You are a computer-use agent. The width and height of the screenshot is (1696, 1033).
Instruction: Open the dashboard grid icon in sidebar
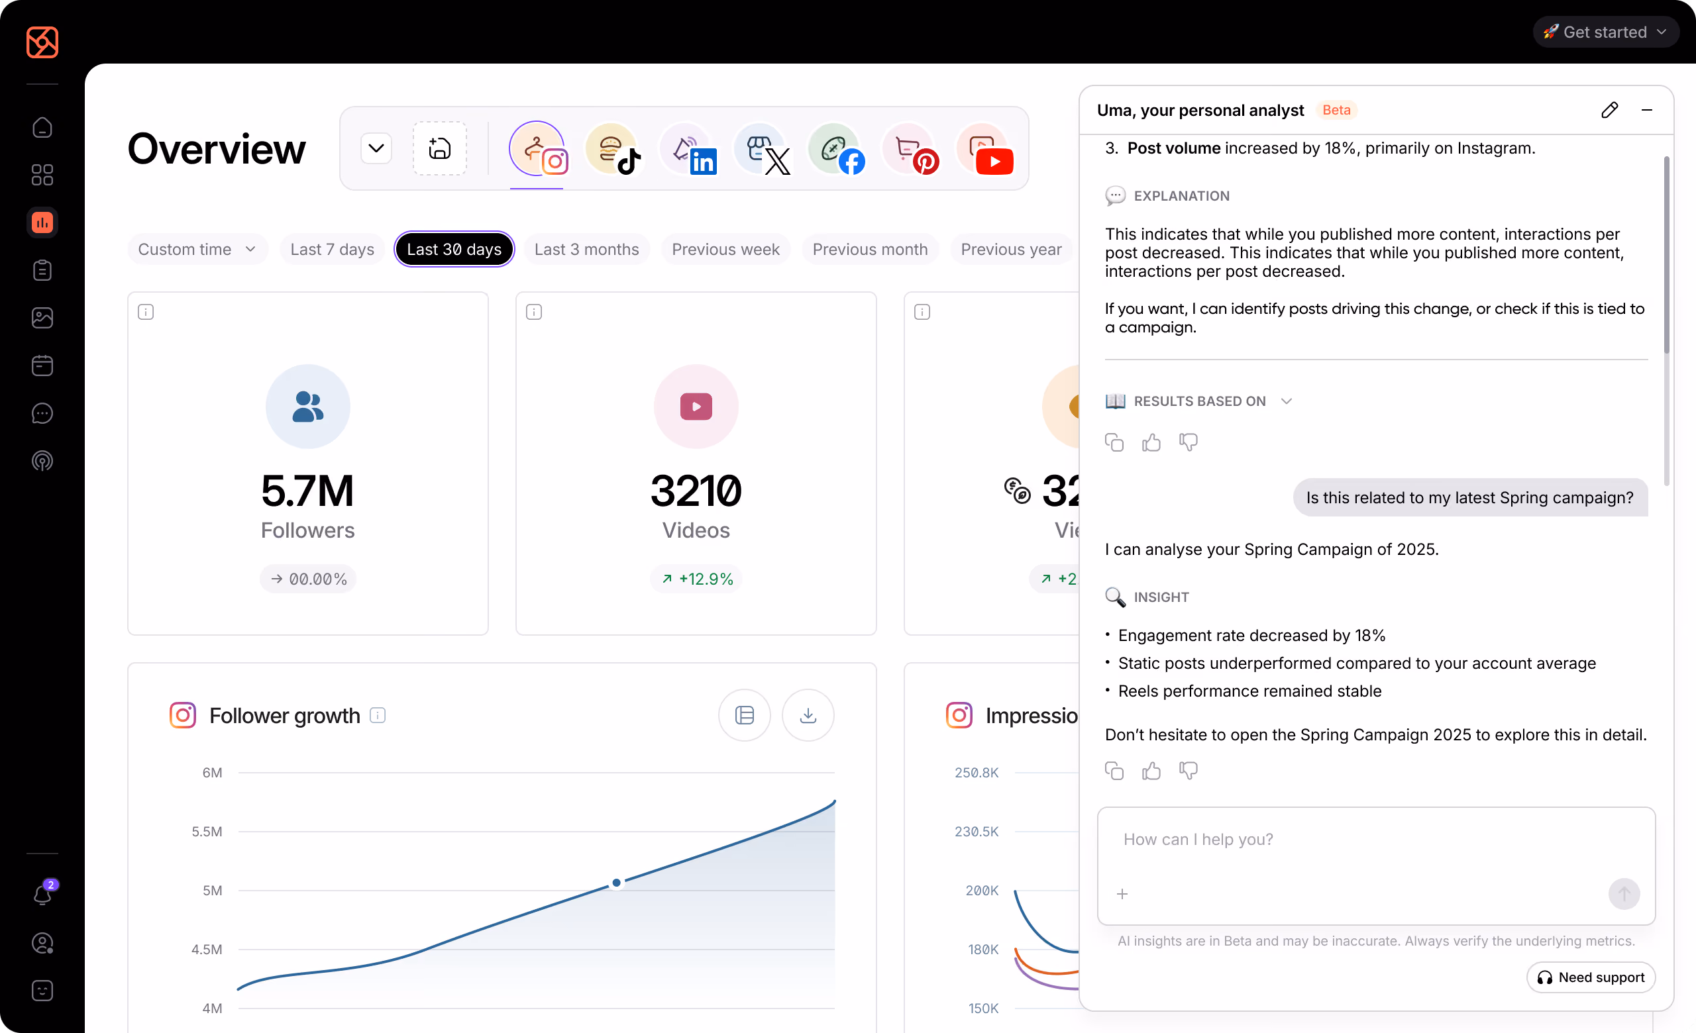point(42,175)
